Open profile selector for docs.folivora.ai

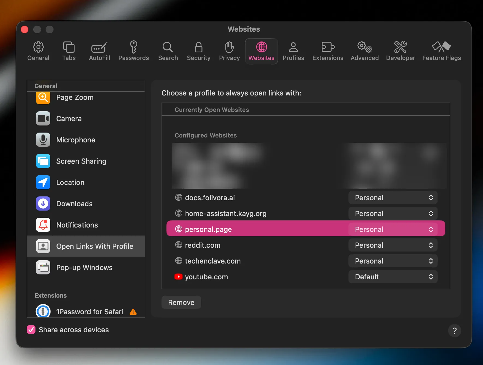point(392,198)
